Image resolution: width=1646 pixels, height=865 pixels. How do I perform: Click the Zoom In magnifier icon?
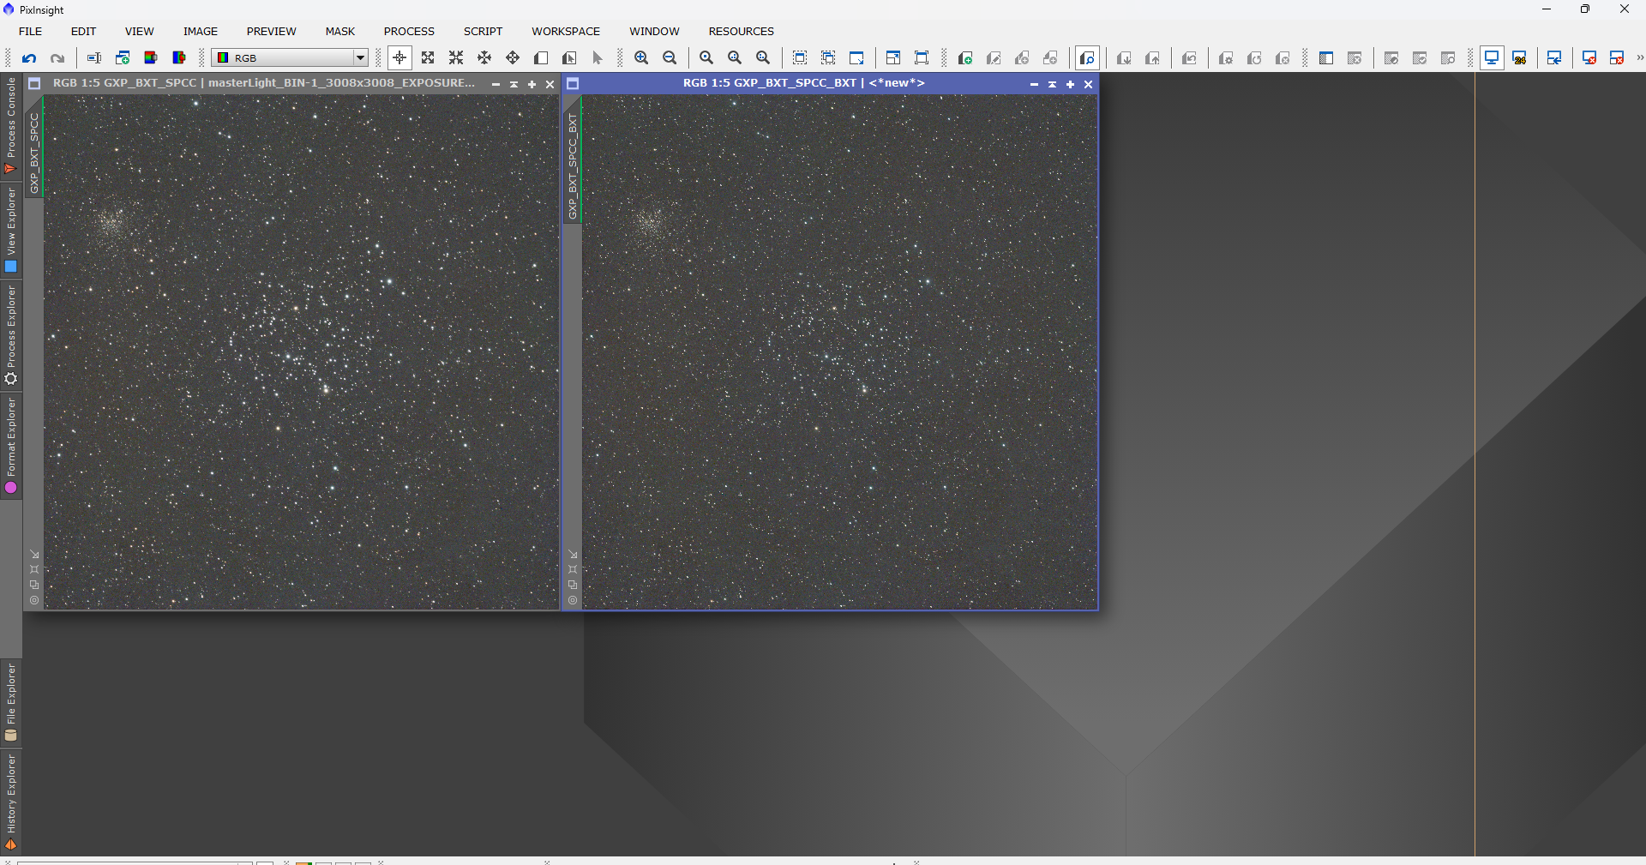pyautogui.click(x=641, y=58)
